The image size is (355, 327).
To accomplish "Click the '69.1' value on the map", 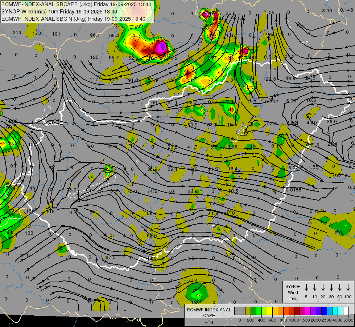I will pos(172,169).
